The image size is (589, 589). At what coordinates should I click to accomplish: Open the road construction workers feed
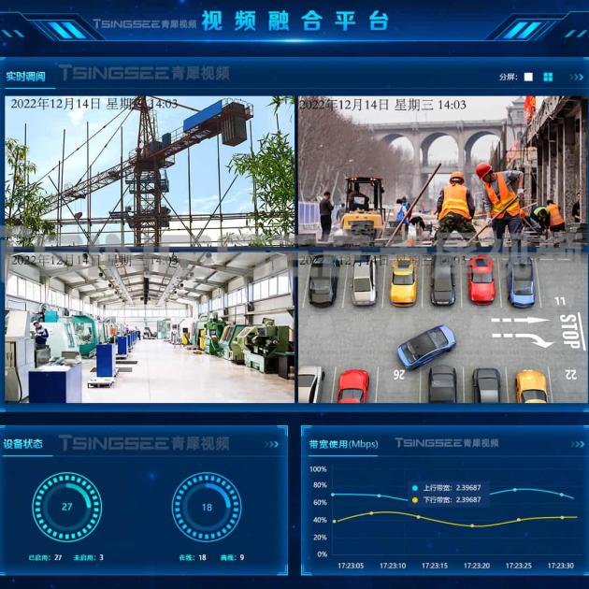[442, 171]
